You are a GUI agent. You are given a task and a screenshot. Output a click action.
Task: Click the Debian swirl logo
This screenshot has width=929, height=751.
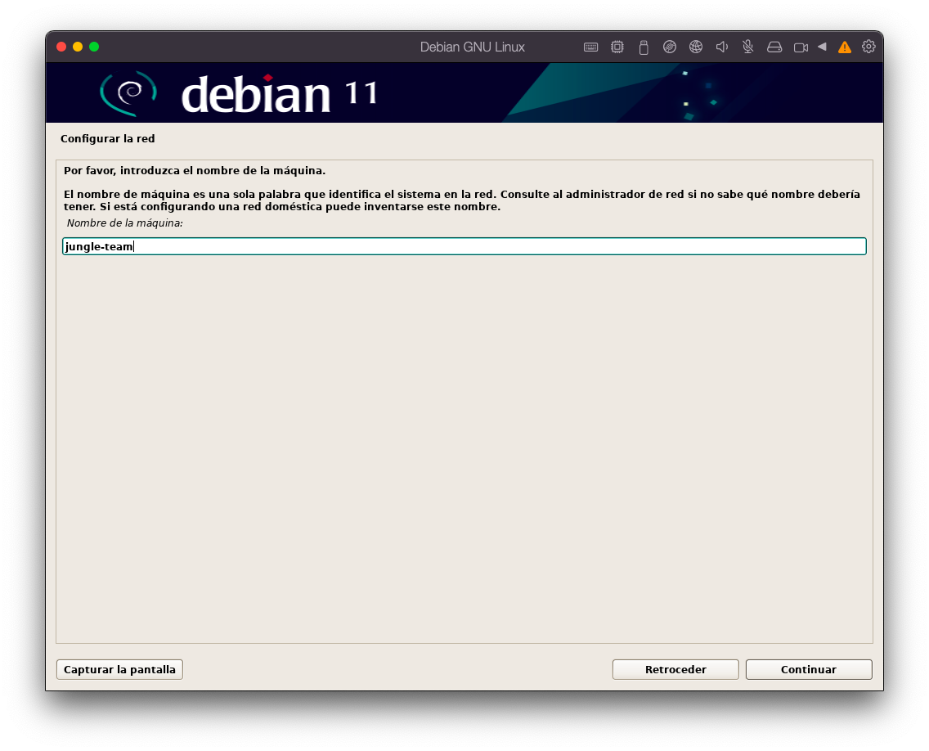pyautogui.click(x=128, y=93)
